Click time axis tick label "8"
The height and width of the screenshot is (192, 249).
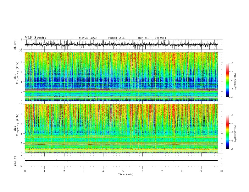(182, 171)
